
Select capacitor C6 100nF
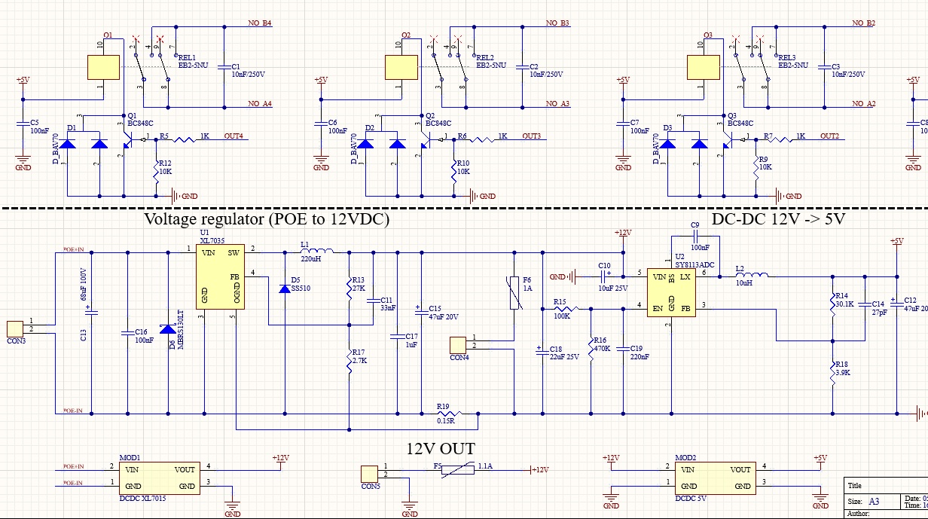[322, 124]
